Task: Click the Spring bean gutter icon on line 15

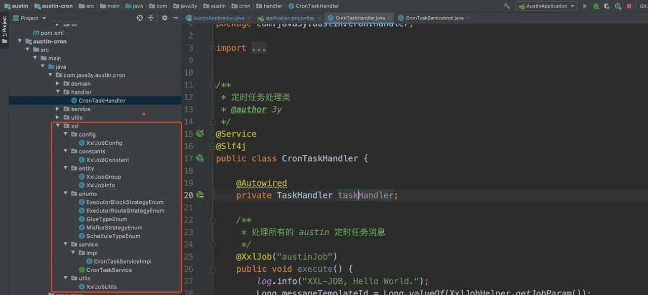Action: (x=199, y=133)
